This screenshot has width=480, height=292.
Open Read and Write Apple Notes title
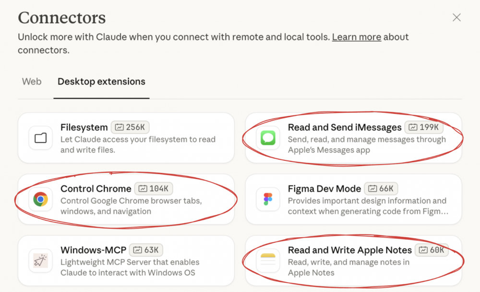click(349, 250)
